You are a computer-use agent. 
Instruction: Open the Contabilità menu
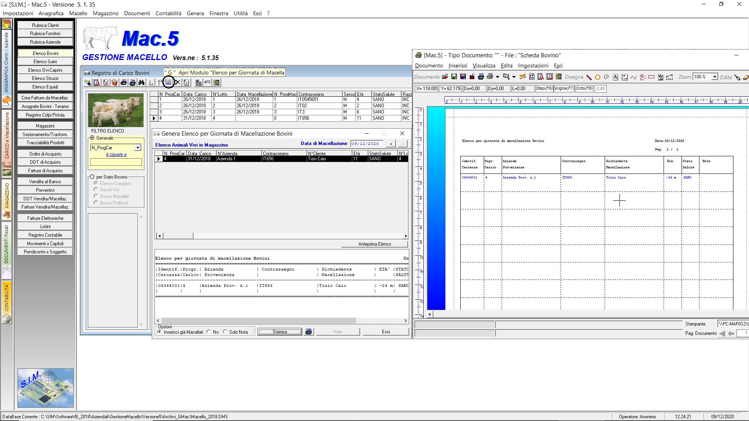click(x=168, y=13)
